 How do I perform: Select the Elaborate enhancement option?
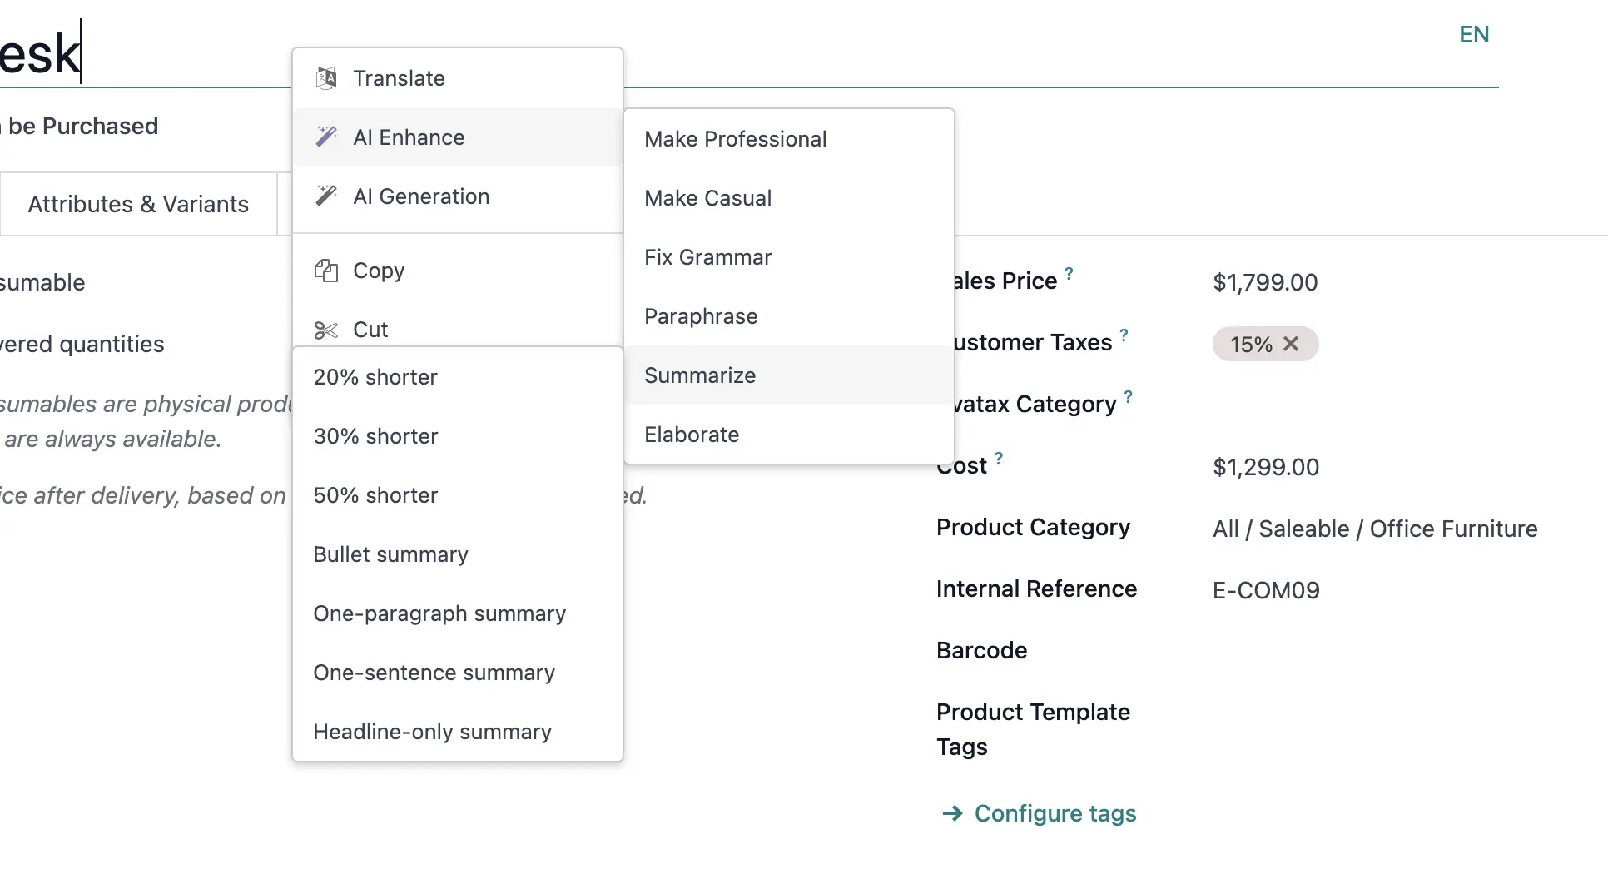692,435
